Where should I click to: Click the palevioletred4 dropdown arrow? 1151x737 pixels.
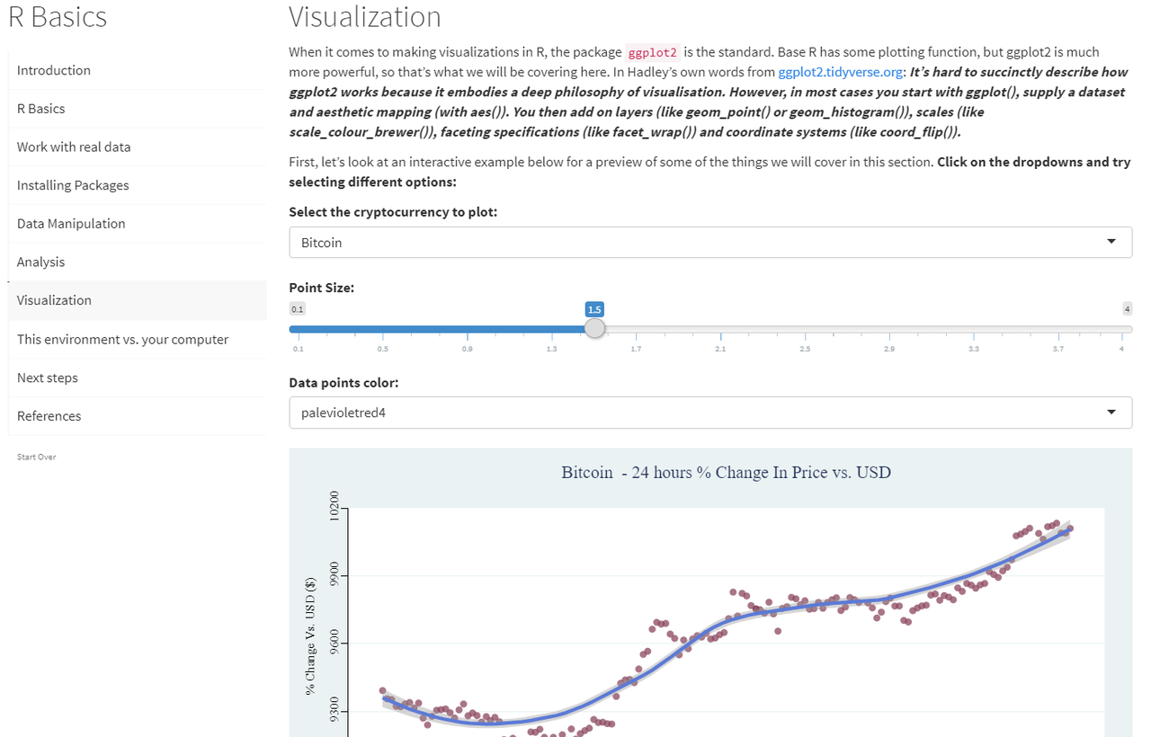[1112, 413]
